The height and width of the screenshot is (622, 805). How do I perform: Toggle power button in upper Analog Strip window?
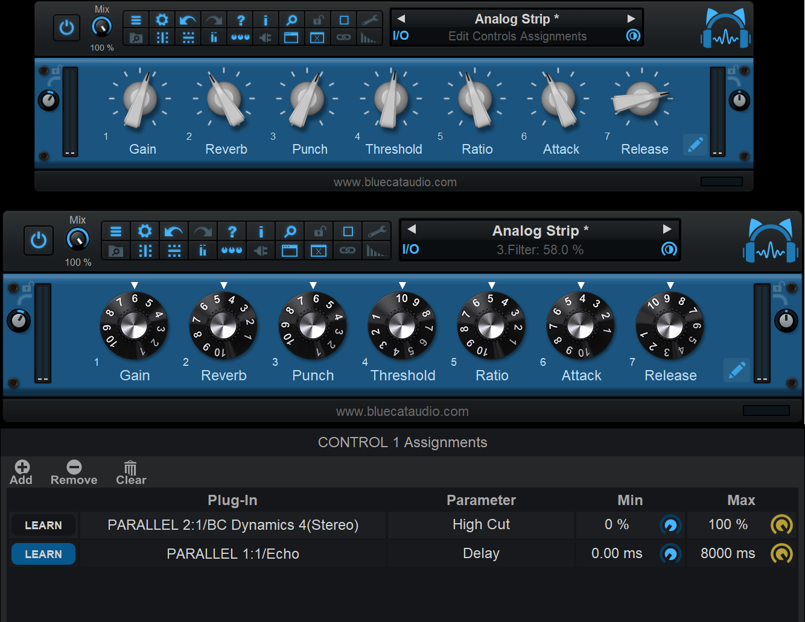(x=66, y=28)
